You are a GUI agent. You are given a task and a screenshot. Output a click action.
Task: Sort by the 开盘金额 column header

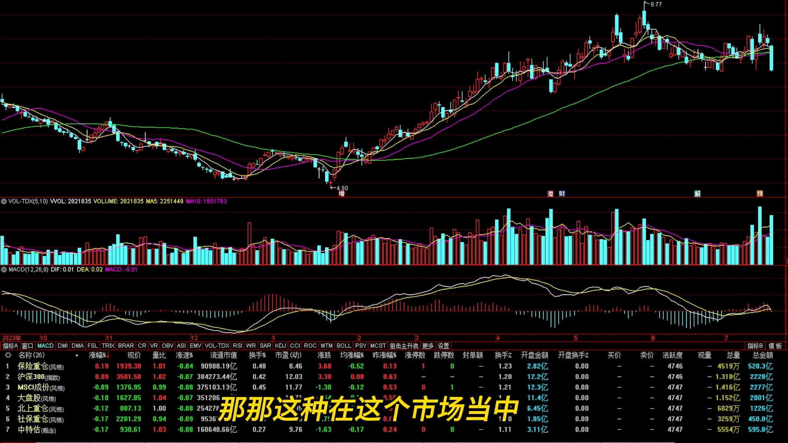click(534, 355)
